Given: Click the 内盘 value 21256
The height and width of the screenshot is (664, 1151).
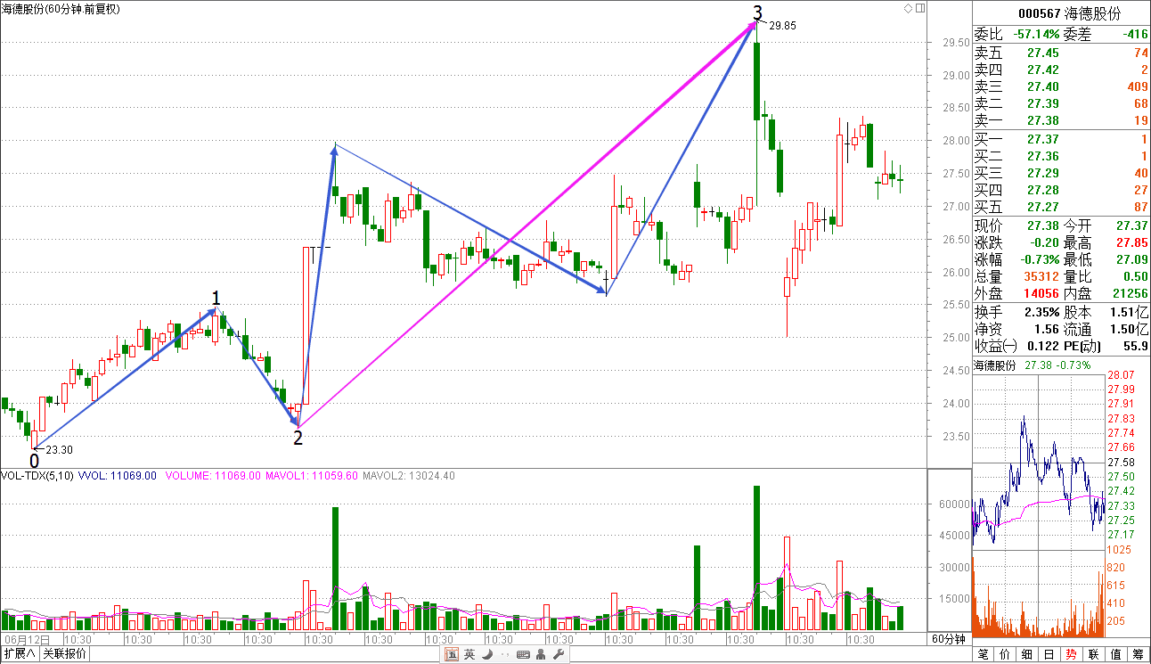Looking at the screenshot, I should [x=1129, y=293].
